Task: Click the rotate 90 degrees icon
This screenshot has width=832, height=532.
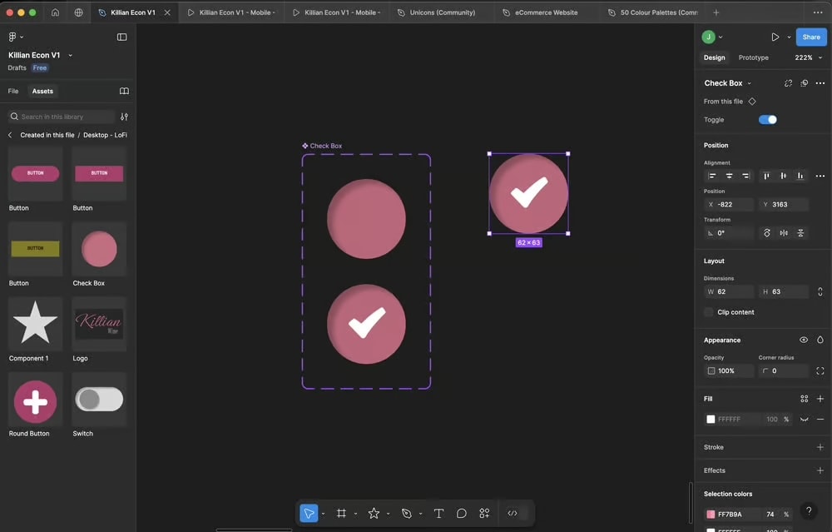Action: point(767,232)
